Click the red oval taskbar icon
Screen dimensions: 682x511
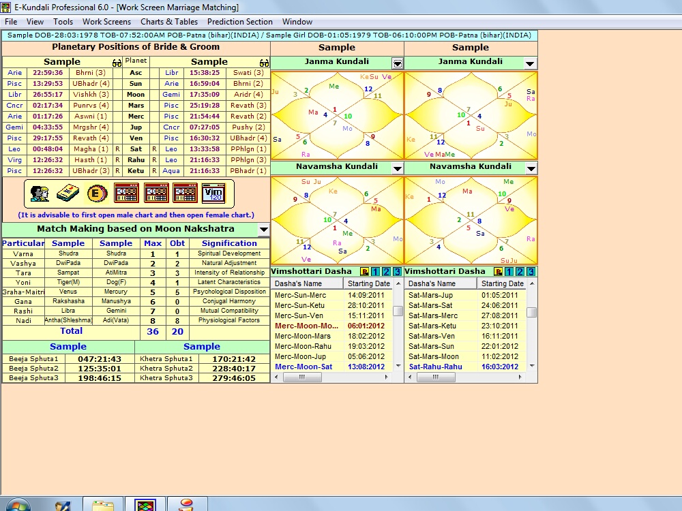point(186,505)
